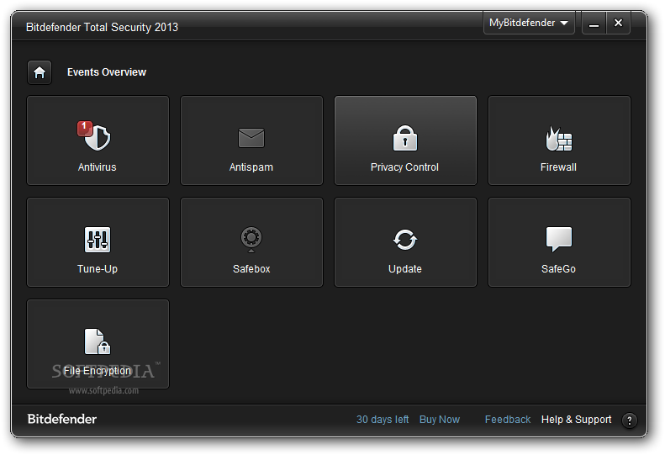The image size is (665, 455).
Task: Click the Events Overview heading
Action: 107,72
